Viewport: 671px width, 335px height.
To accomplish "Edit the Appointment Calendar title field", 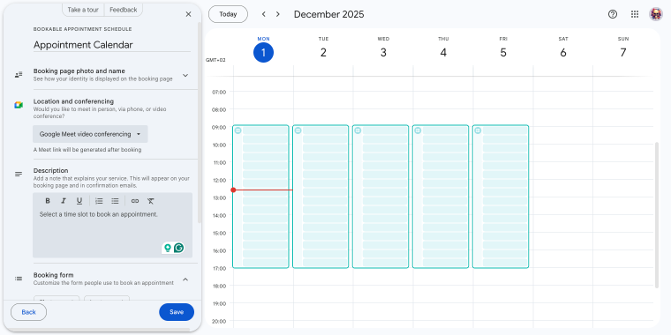I will pos(112,45).
